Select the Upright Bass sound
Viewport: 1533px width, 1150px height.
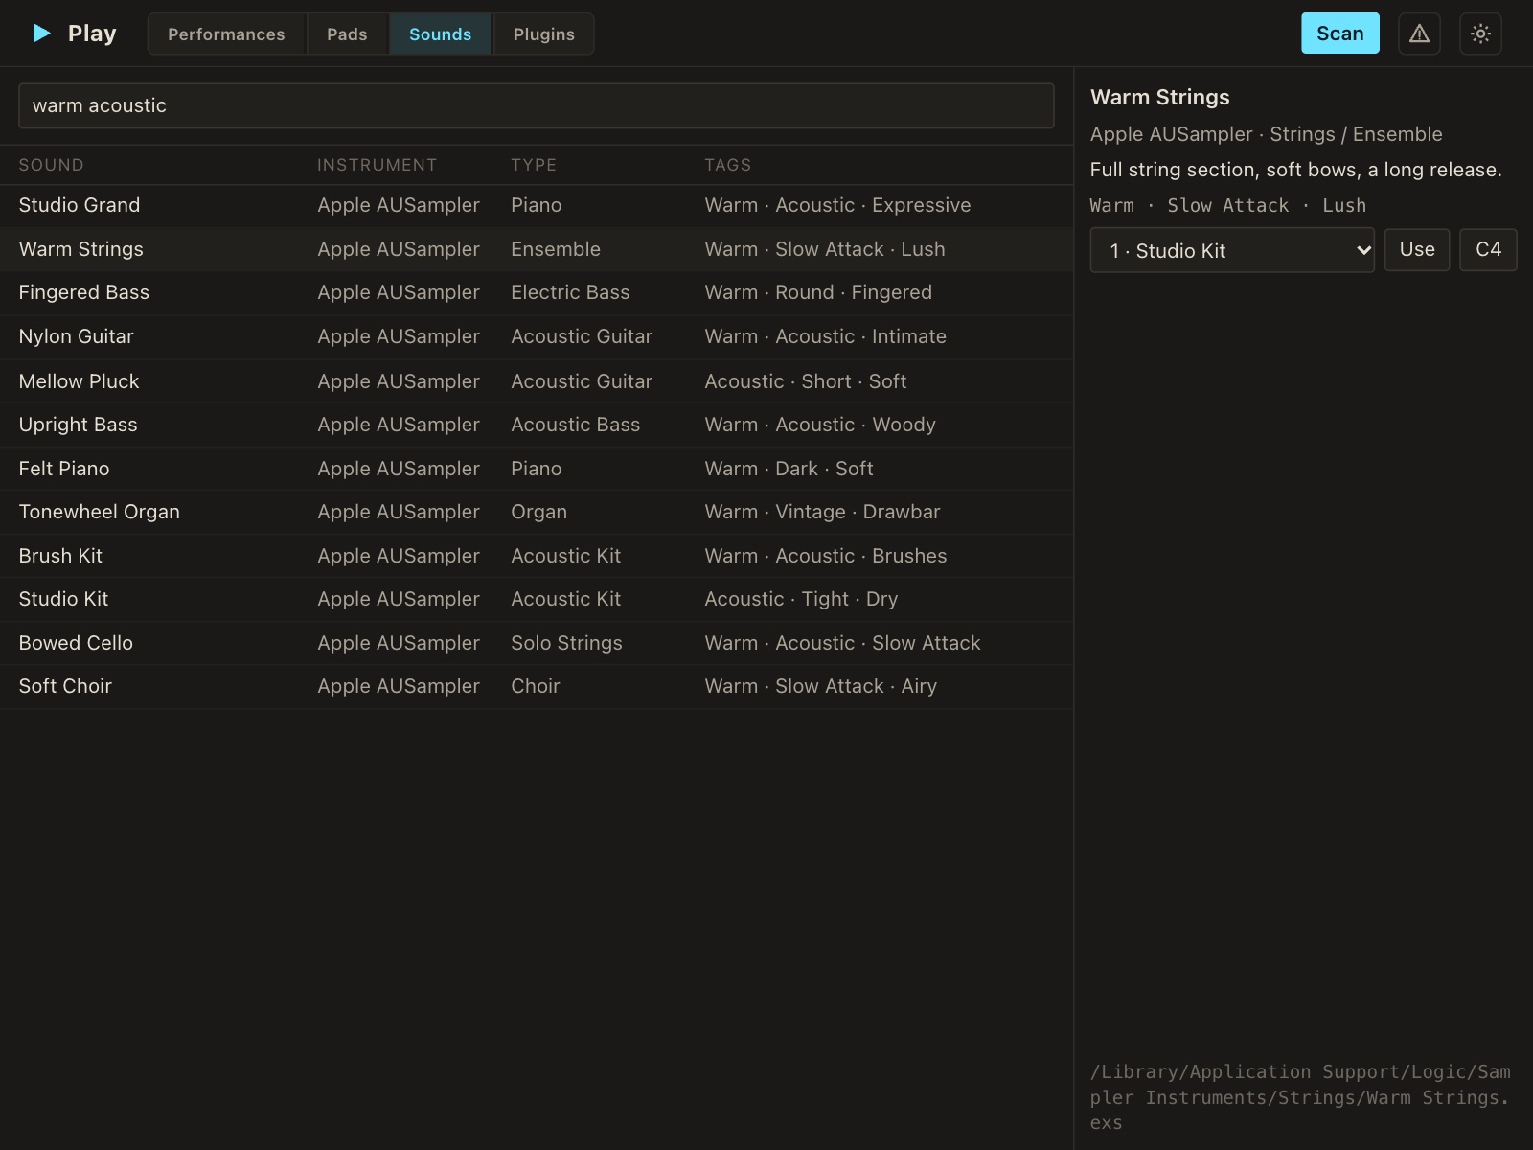(x=537, y=425)
